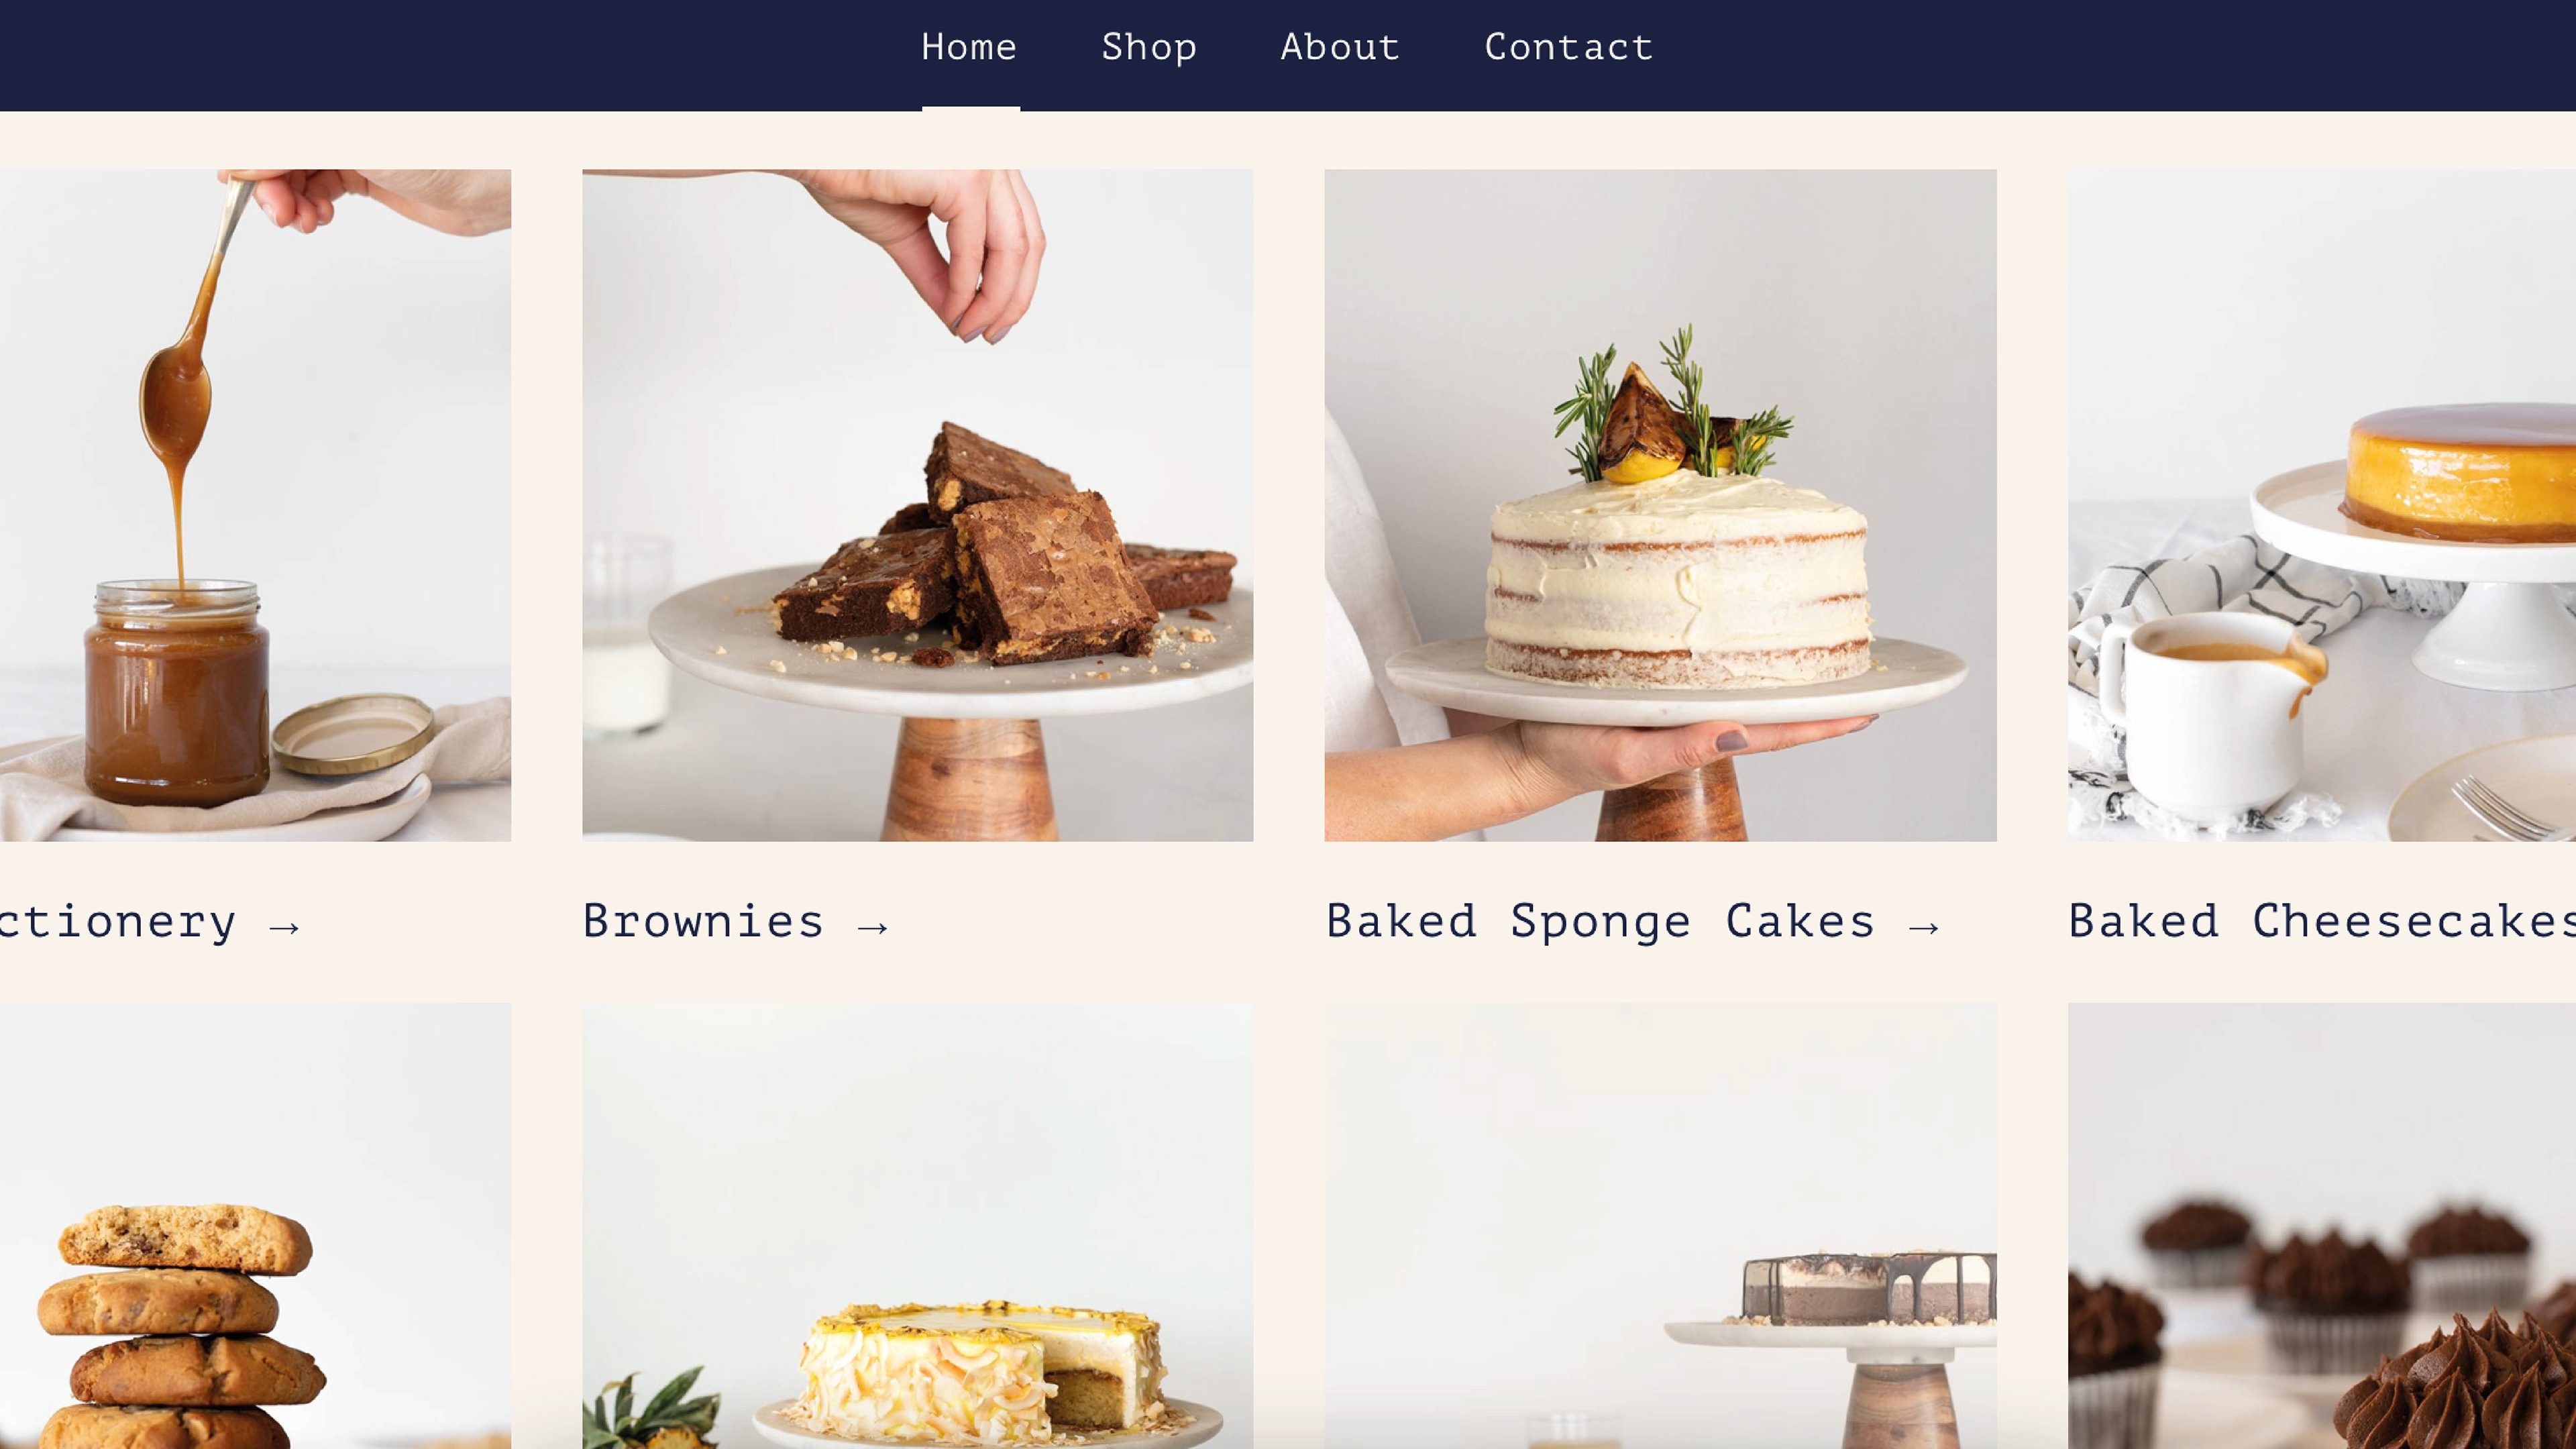Image resolution: width=2576 pixels, height=1449 pixels.
Task: Click the coconut pineapple cake photo
Action: point(917,1226)
